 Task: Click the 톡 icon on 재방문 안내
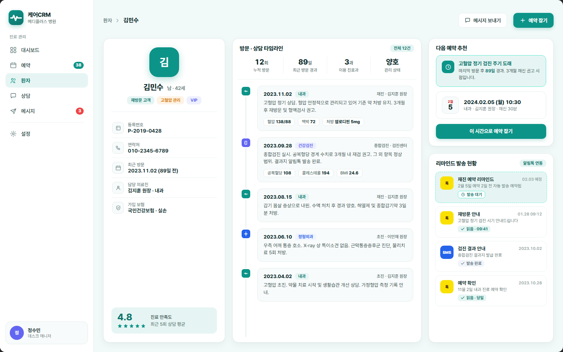pyautogui.click(x=447, y=218)
